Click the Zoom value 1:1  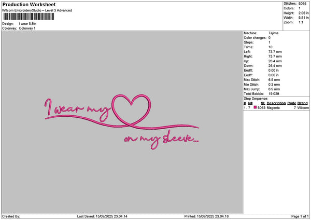(301, 22)
